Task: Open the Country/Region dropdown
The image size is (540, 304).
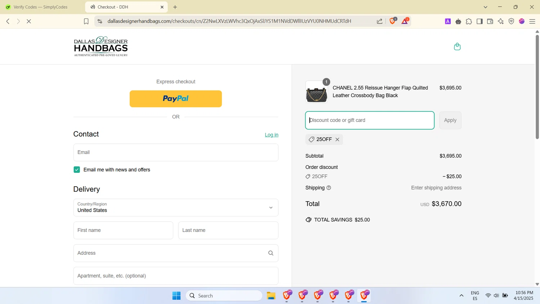Action: 176,207
